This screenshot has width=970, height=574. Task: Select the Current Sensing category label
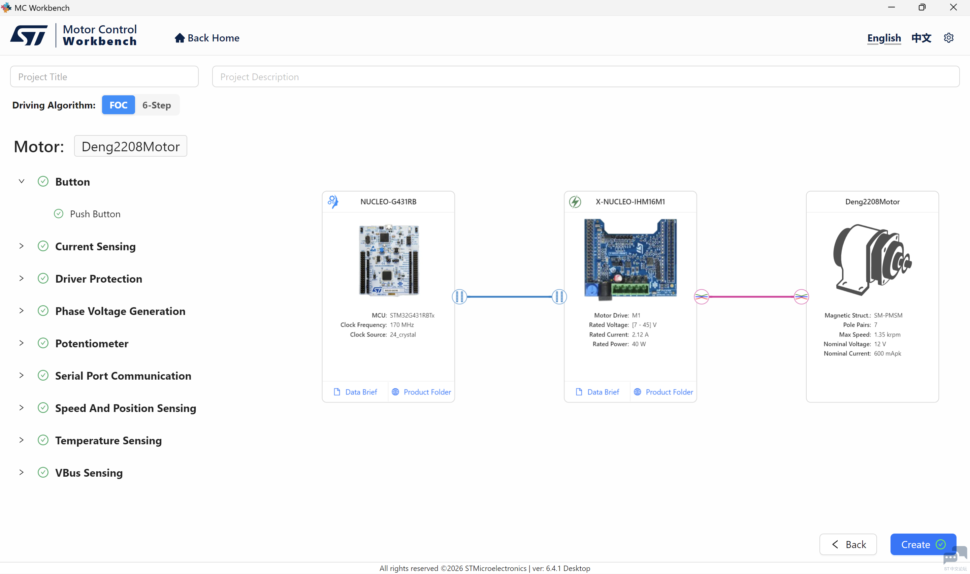tap(96, 246)
